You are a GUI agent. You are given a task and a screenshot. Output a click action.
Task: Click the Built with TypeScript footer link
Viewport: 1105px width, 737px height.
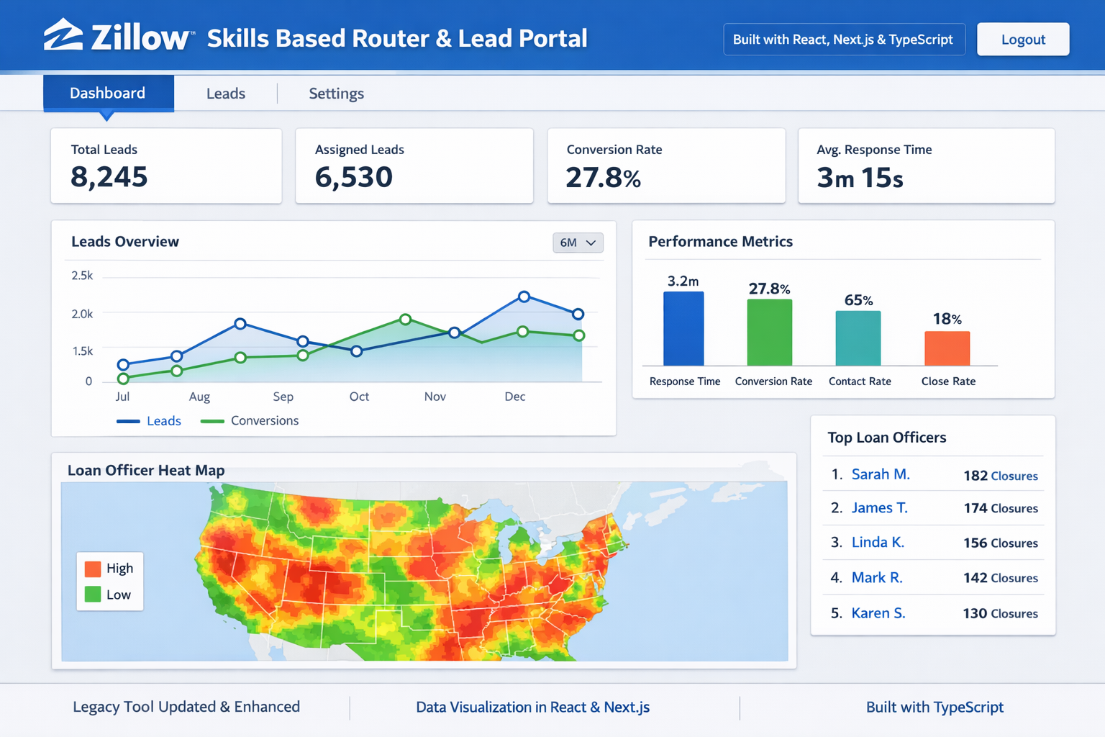point(934,707)
